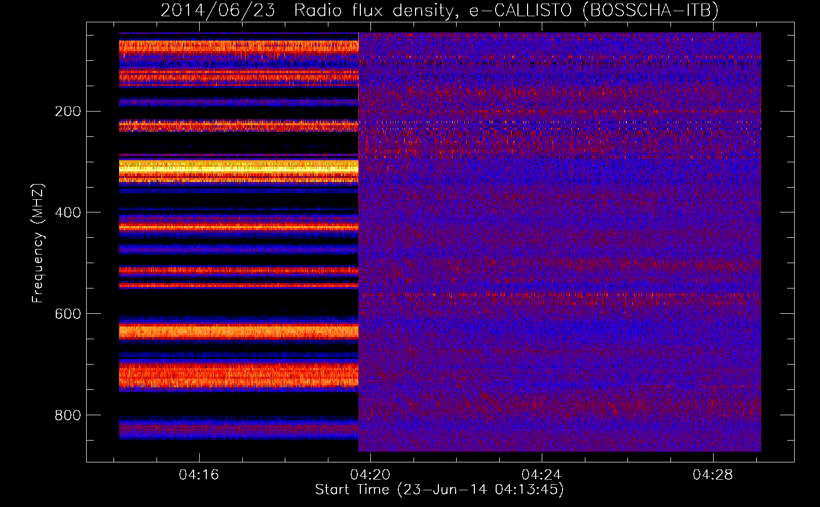This screenshot has height=507, width=820.
Task: Click the 04:16 time tick label
Action: [x=199, y=475]
